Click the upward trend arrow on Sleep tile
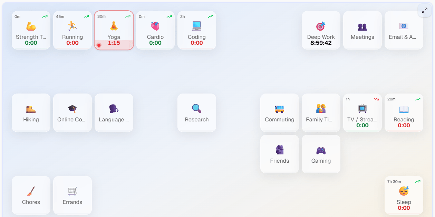Viewport: 435px width, 217px height. [x=418, y=182]
